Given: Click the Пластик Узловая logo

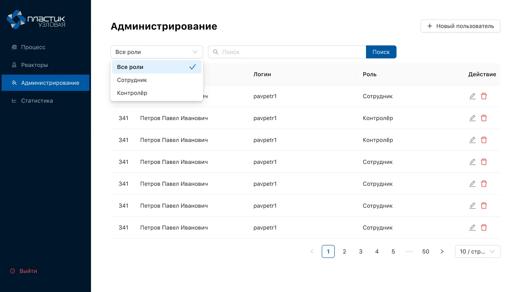Looking at the screenshot, I should (36, 19).
